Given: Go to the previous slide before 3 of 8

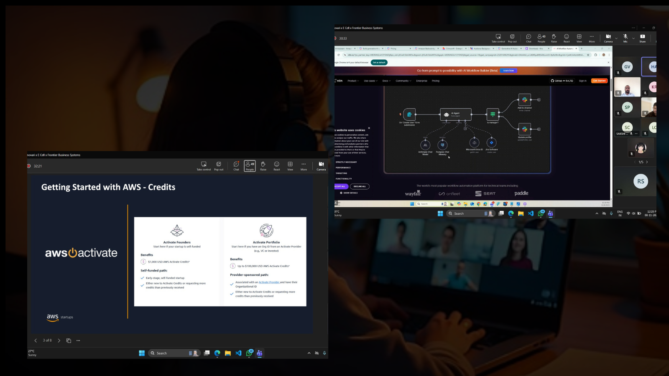Looking at the screenshot, I should (x=36, y=340).
